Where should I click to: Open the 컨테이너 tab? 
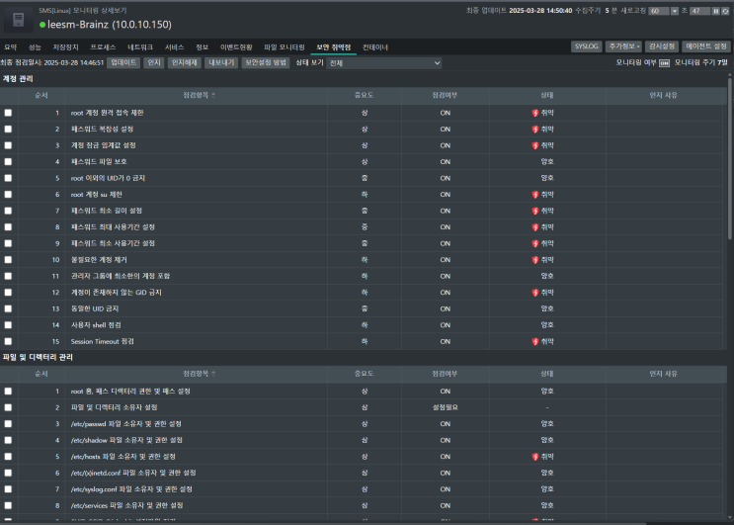click(x=375, y=47)
